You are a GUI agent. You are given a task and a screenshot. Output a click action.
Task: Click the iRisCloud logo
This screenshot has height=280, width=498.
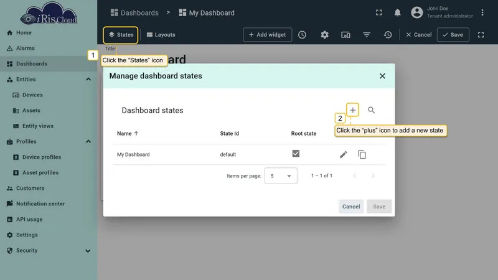(x=49, y=13)
